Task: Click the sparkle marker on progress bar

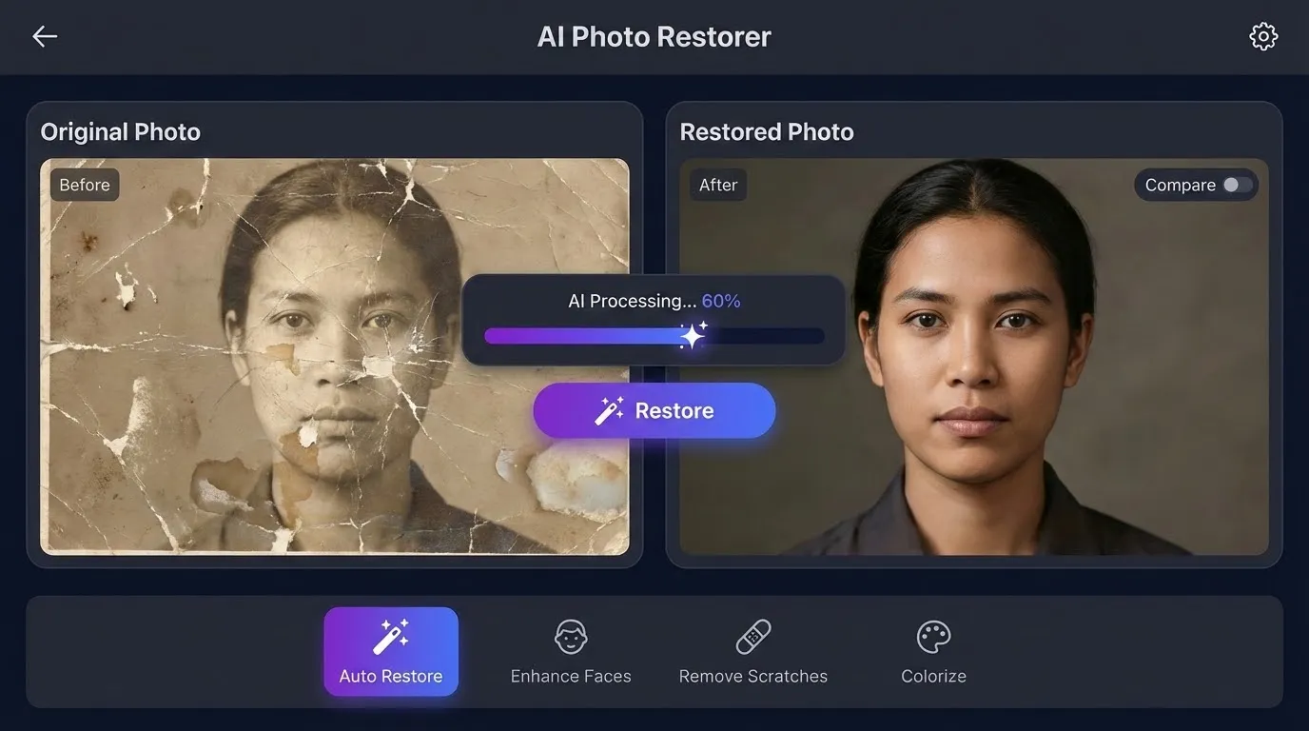Action: pyautogui.click(x=693, y=335)
